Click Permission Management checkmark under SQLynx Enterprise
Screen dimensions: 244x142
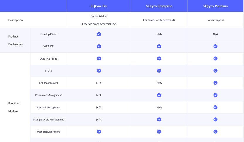[x=159, y=95]
